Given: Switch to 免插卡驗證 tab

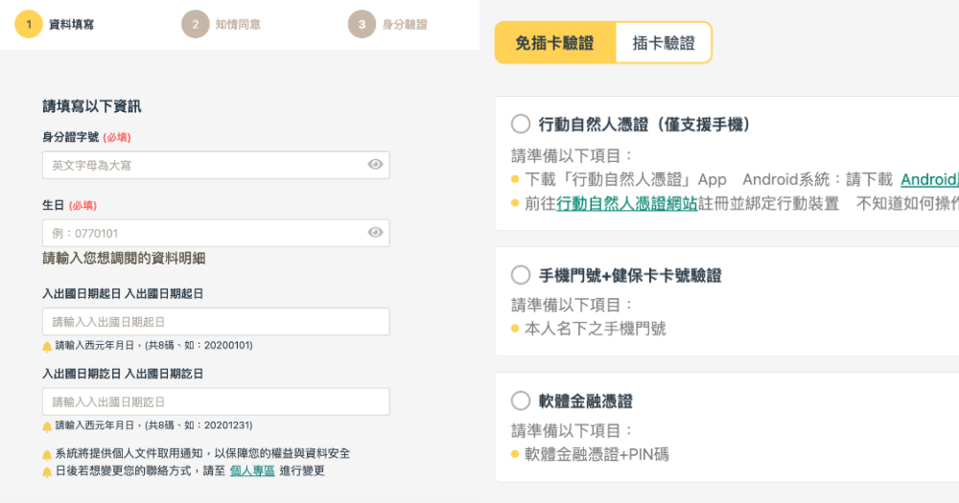Looking at the screenshot, I should pyautogui.click(x=554, y=43).
